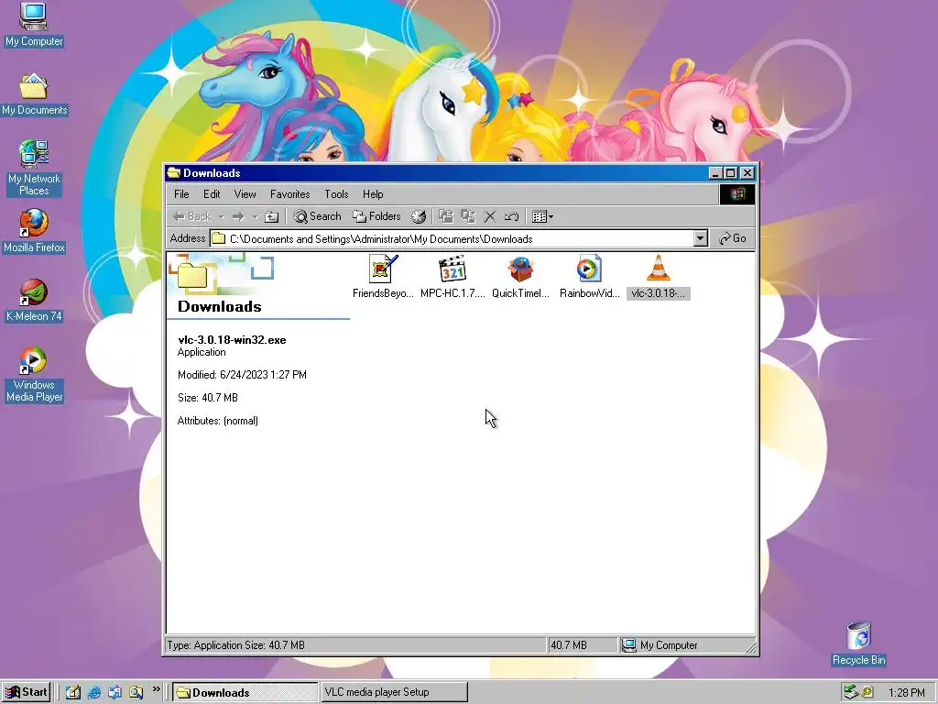Click the My Computer desktop icon
The image size is (938, 704).
coord(34,25)
